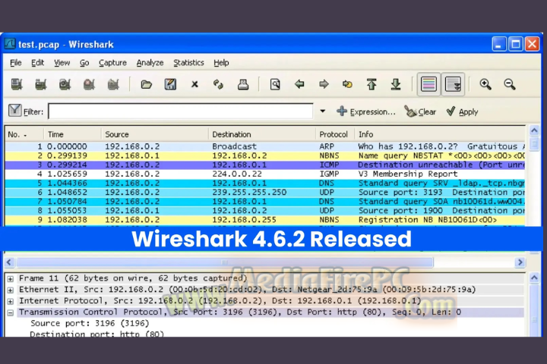
Task: Sort by the Protocol column header
Action: tap(335, 134)
